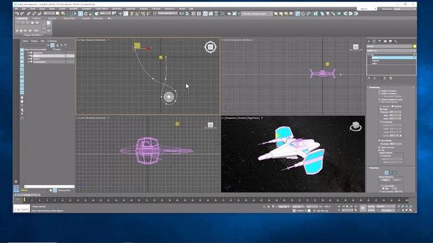433x243 pixels.
Task: Collapse the Line entry in modifier stack
Action: [369, 55]
